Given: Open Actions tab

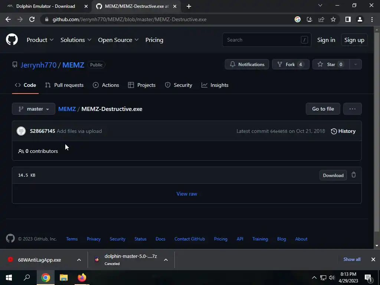Looking at the screenshot, I should pyautogui.click(x=106, y=85).
